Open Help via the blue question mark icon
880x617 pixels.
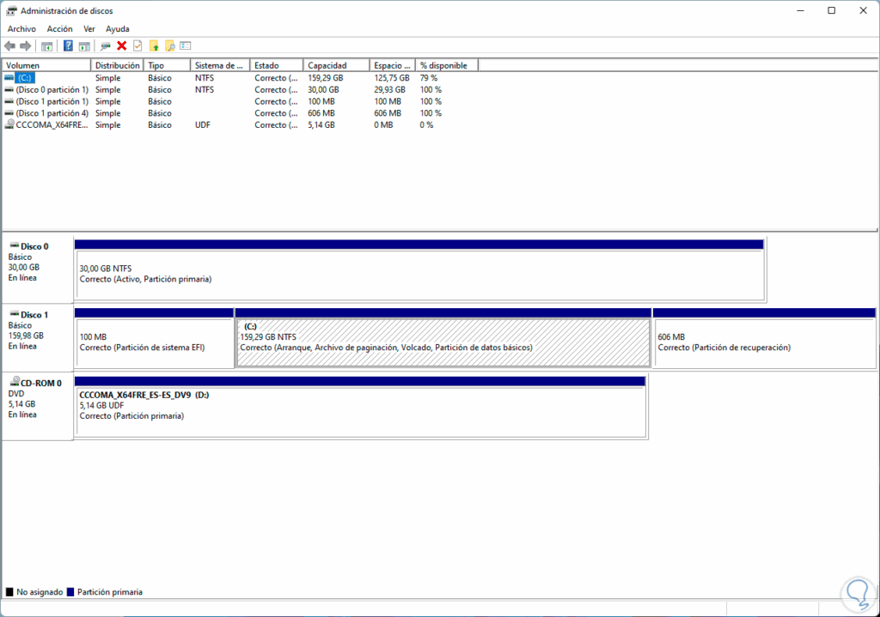click(68, 45)
